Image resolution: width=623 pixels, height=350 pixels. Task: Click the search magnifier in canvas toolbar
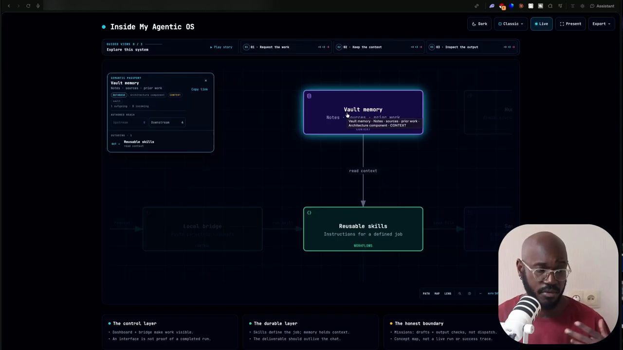coord(459,294)
